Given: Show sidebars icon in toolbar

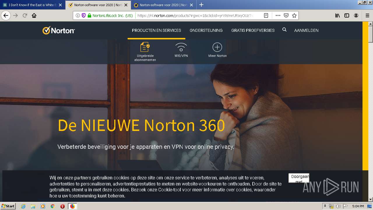Looking at the screenshot, I should point(347,15).
